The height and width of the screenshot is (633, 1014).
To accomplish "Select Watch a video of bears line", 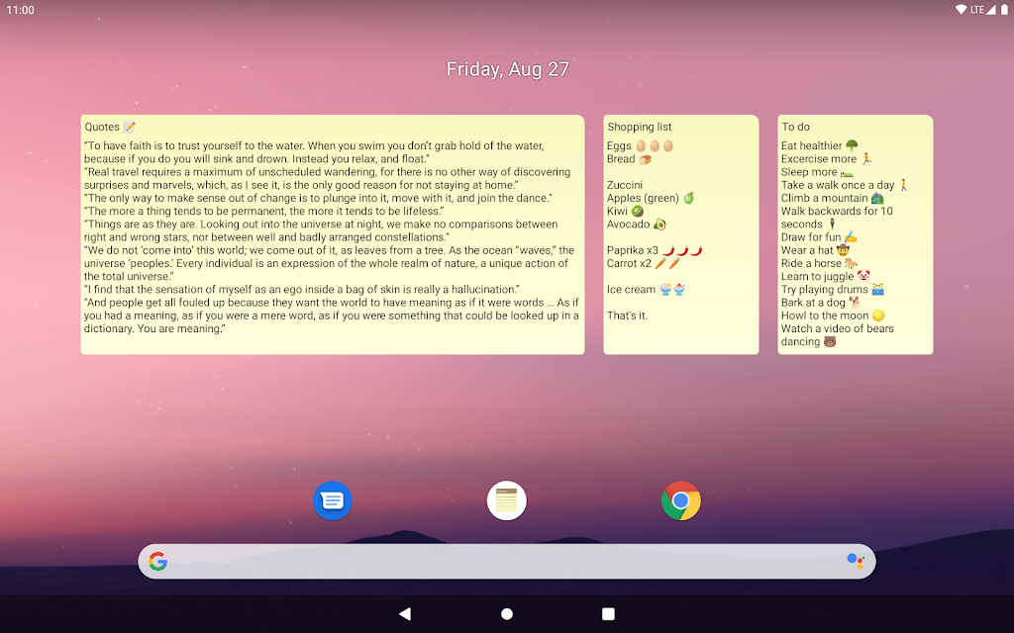I will click(x=838, y=328).
